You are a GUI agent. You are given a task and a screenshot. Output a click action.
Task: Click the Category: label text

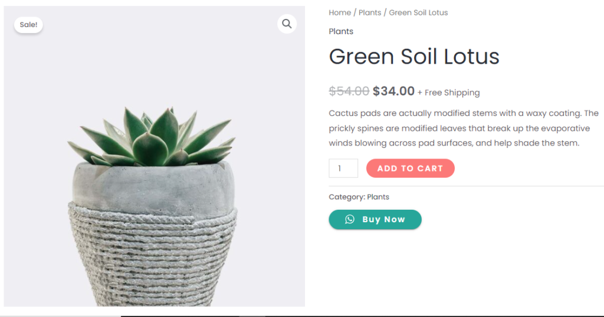pyautogui.click(x=347, y=197)
